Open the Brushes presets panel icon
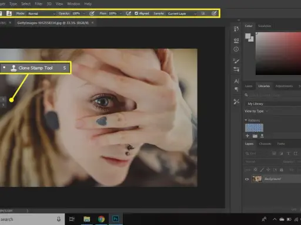Image resolution: width=301 pixels, height=225 pixels. tap(236, 69)
